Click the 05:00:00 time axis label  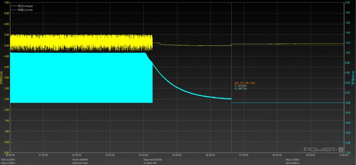(177, 154)
